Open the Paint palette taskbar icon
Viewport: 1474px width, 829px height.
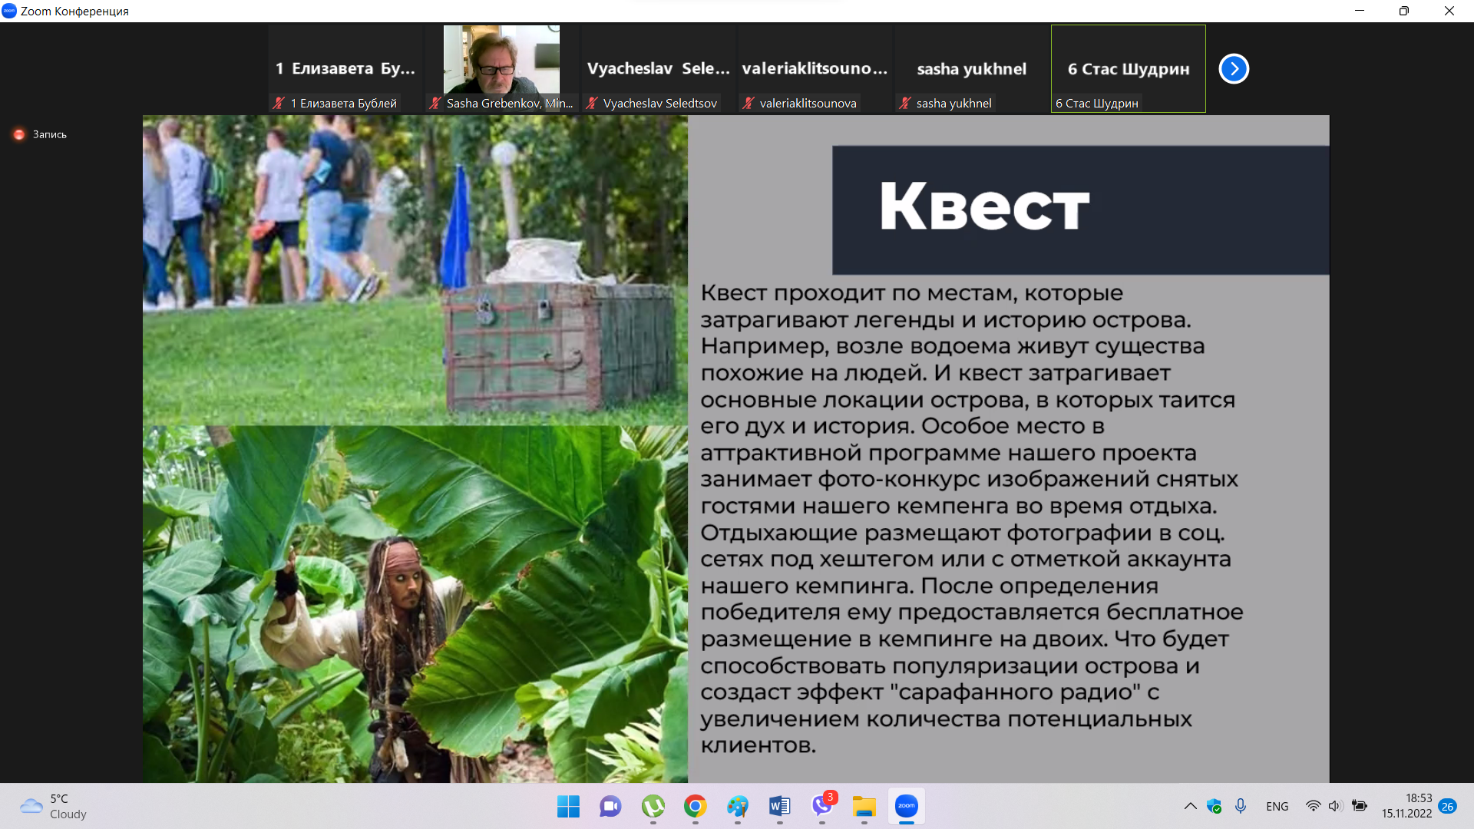737,806
